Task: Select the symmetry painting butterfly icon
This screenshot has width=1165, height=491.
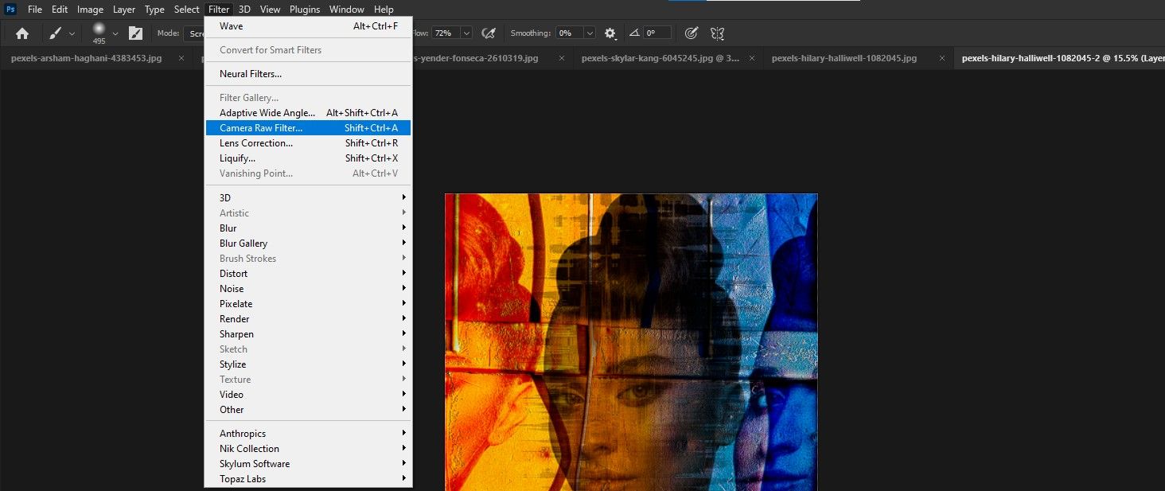Action: 716,33
